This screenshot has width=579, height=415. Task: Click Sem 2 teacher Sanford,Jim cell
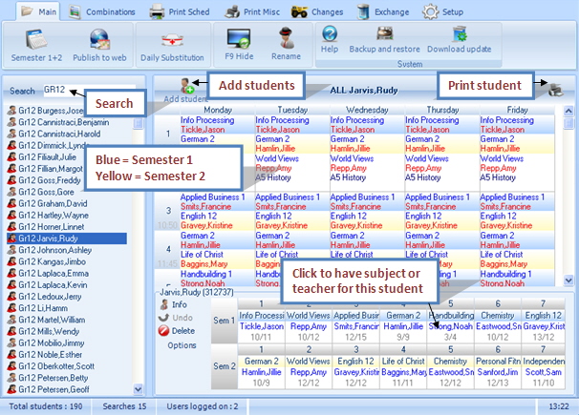point(498,372)
